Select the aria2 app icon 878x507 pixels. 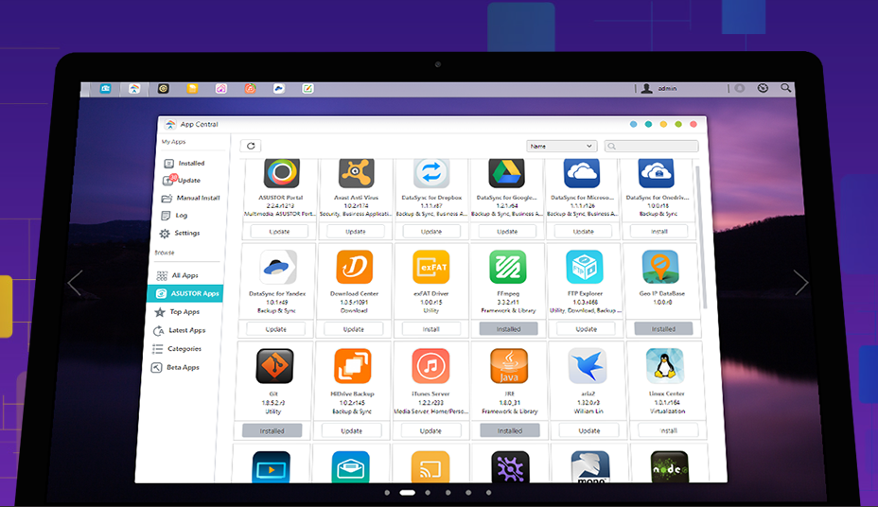pyautogui.click(x=587, y=366)
